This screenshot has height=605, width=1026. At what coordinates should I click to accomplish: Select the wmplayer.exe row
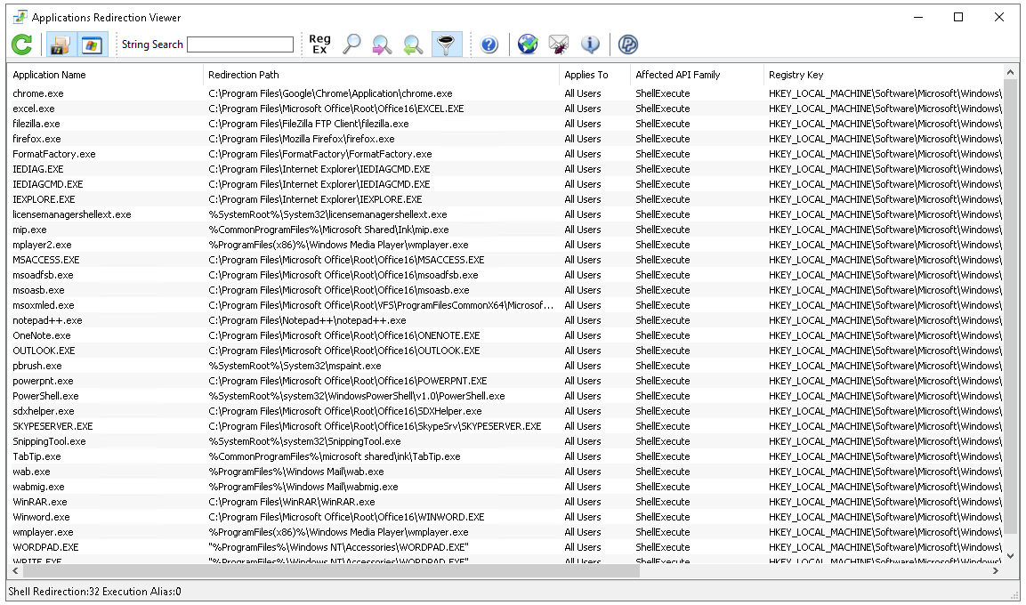(505, 532)
